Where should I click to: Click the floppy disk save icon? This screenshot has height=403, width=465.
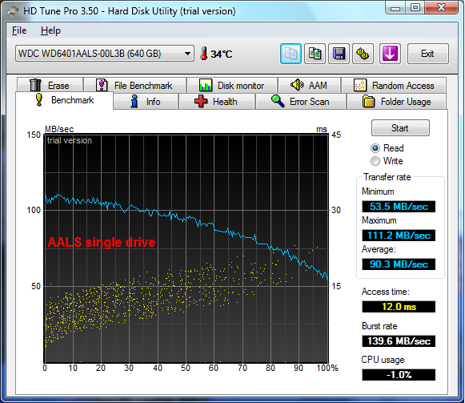339,54
